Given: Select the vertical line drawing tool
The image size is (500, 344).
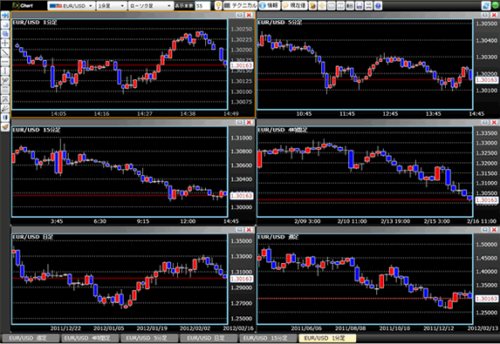Looking at the screenshot, I should point(5,71).
